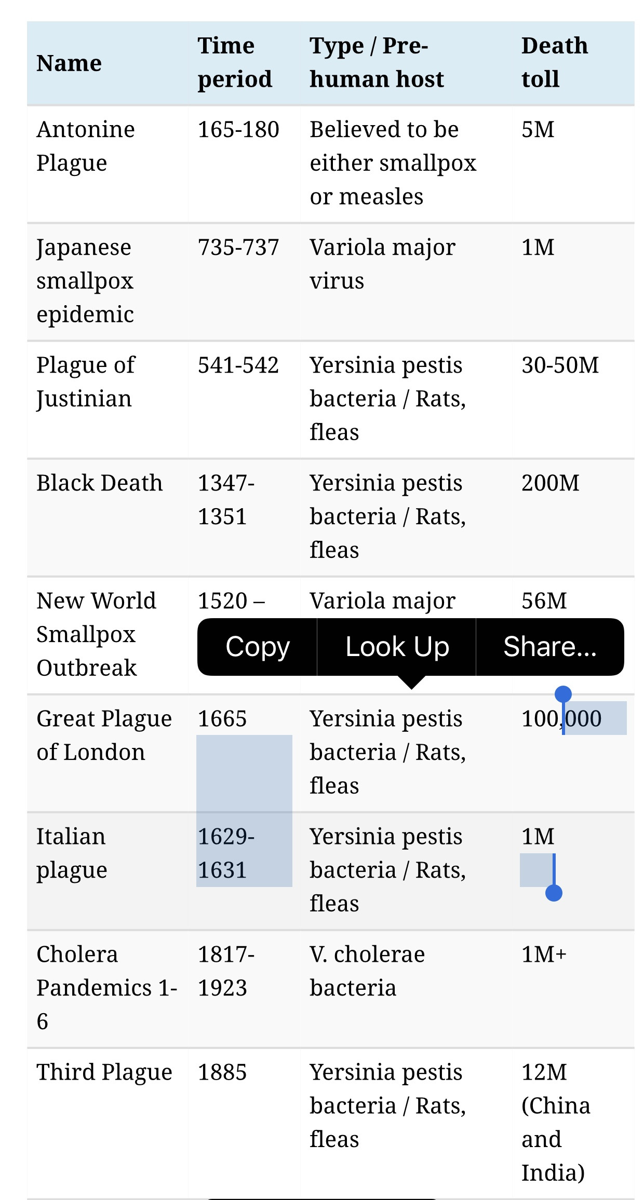644x1200 pixels.
Task: Tap the lower text selection handle
Action: click(554, 893)
